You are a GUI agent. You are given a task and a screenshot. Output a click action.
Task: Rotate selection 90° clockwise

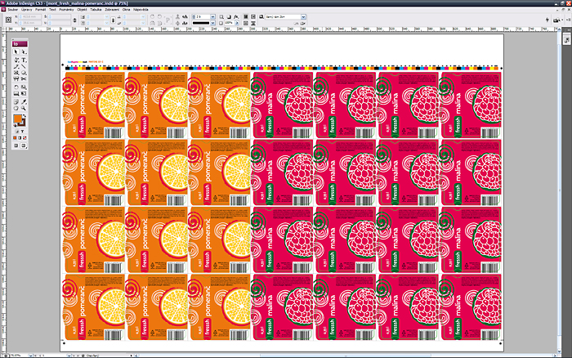(152, 17)
